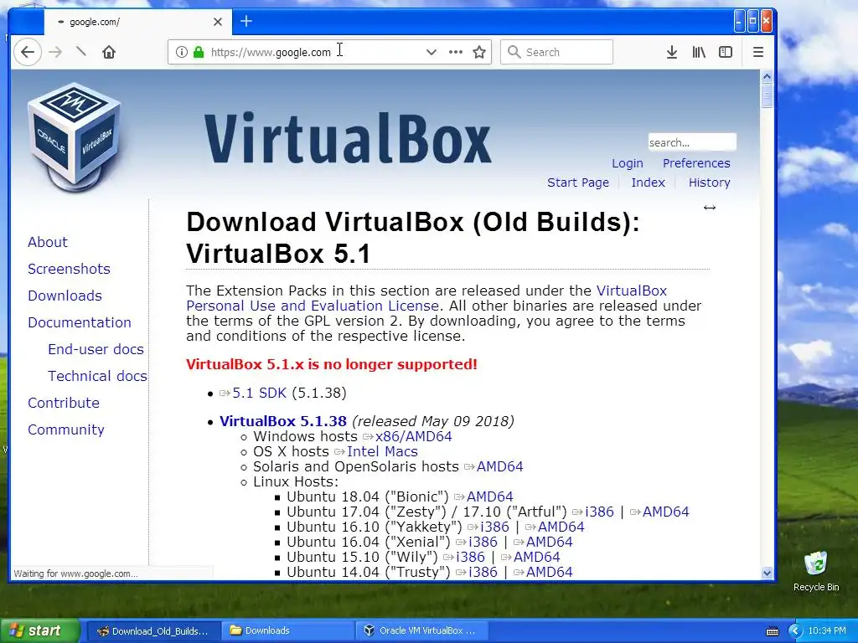Open the Downloads arrow in the toolbar
The image size is (858, 643).
[x=672, y=52]
